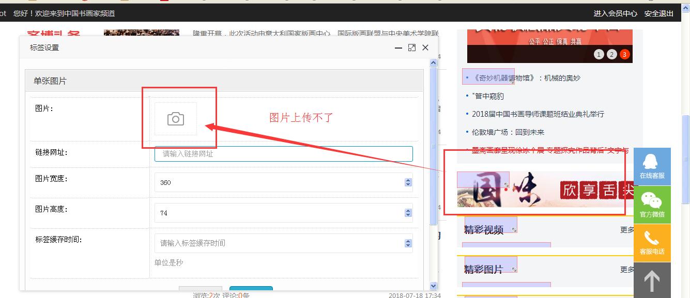Click 安全退出 to log out
The width and height of the screenshot is (690, 298).
(658, 13)
